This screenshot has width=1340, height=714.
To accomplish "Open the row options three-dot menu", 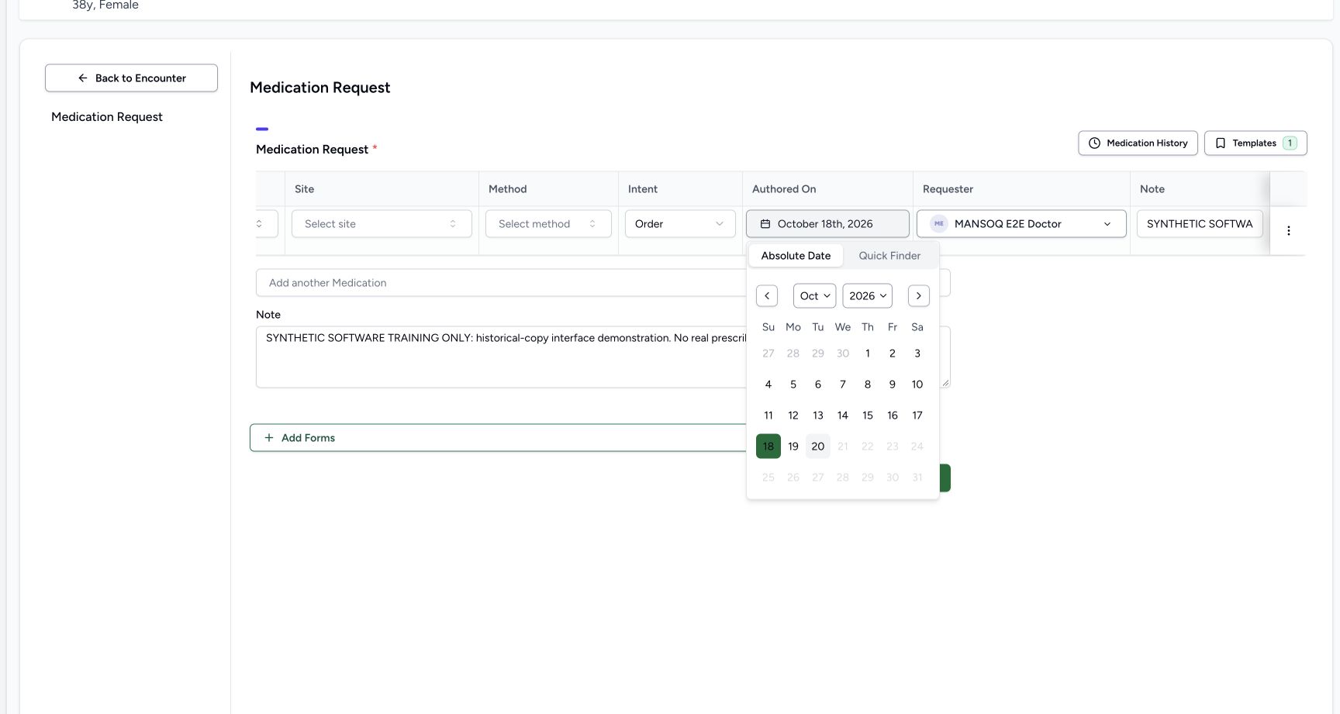I will (1289, 230).
